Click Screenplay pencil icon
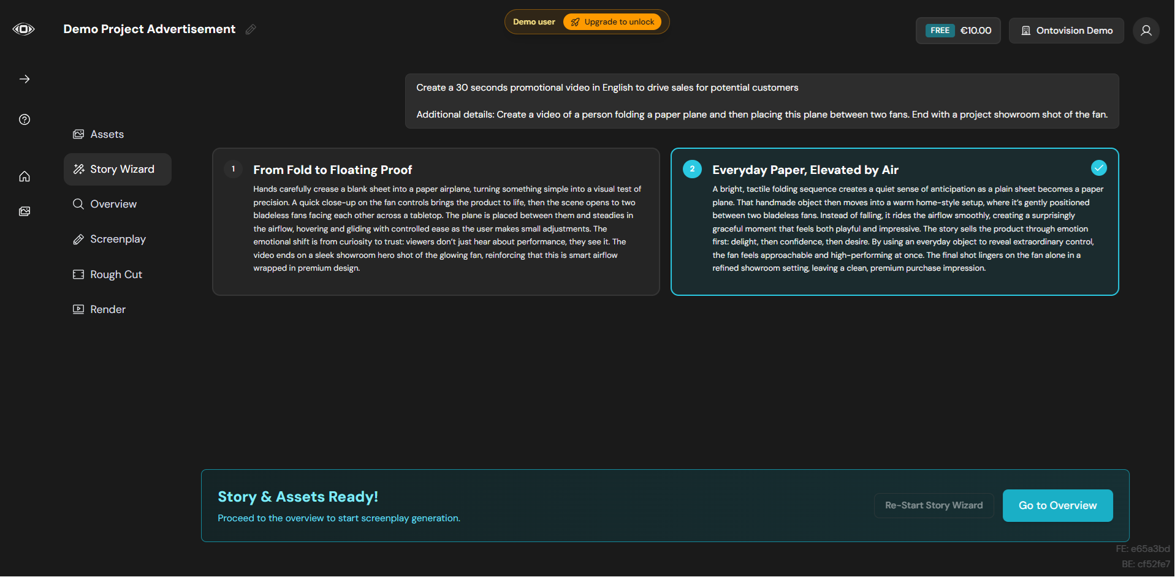This screenshot has width=1175, height=577. point(78,239)
